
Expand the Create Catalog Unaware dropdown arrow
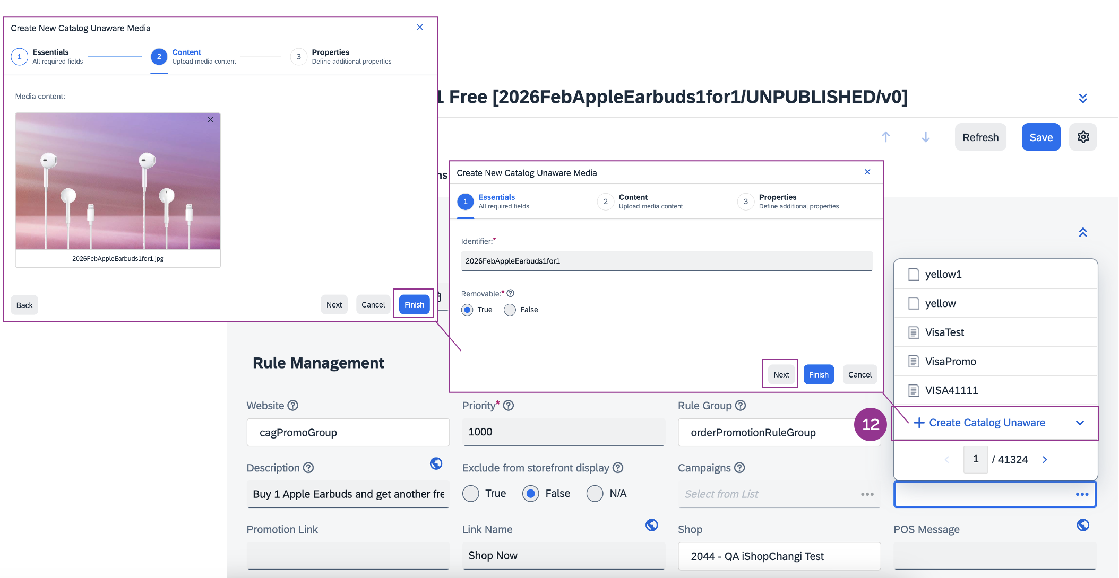point(1080,423)
